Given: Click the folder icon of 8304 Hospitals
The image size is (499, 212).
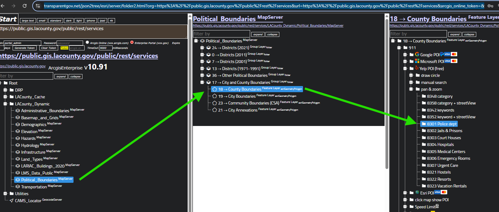Looking at the screenshot, I should pyautogui.click(x=424, y=144).
